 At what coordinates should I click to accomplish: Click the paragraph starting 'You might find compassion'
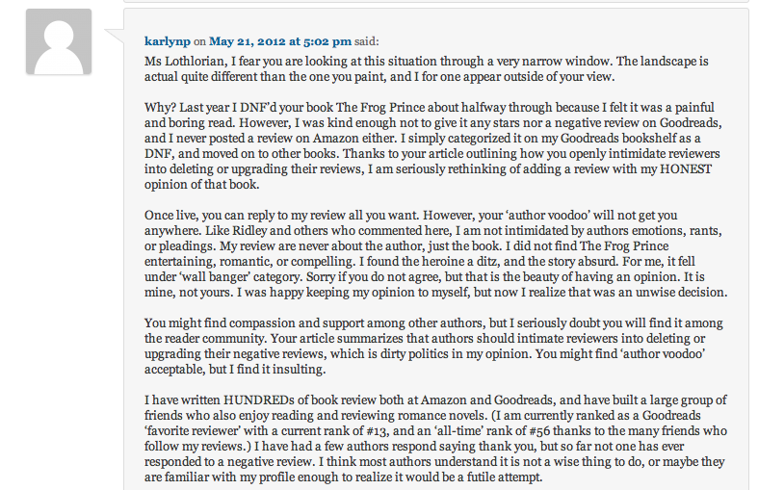433,346
